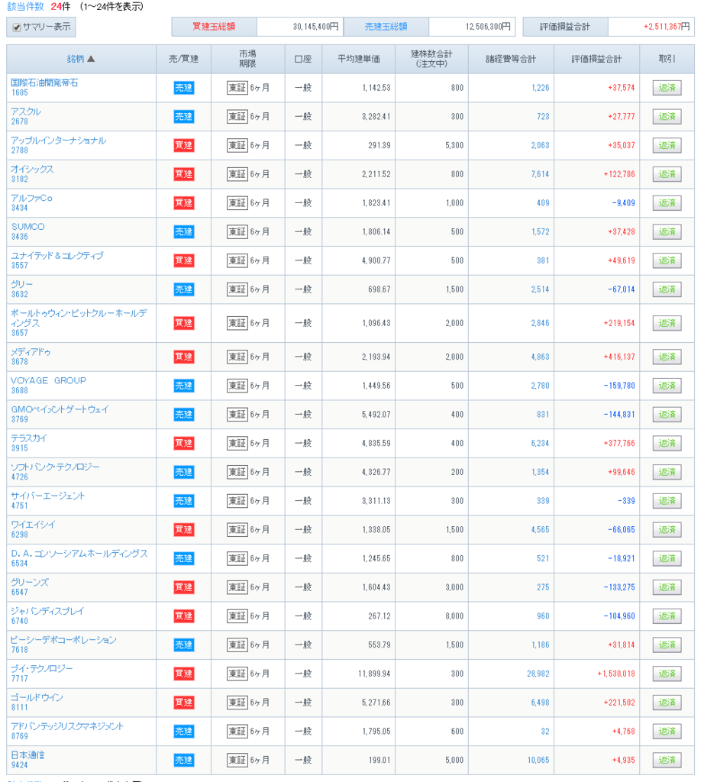Viewport: 704px width, 782px height.
Task: Click 返済 button for オイシックス row
Action: [x=667, y=174]
